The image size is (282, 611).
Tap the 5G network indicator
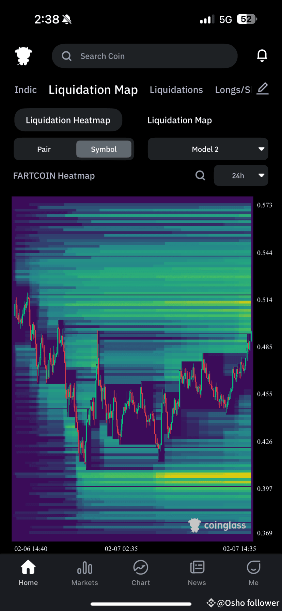[x=225, y=19]
